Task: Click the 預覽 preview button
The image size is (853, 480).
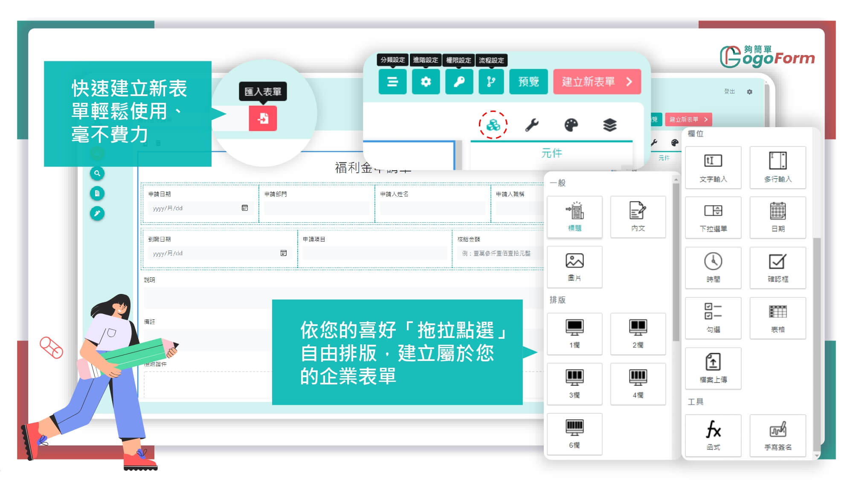Action: 528,81
